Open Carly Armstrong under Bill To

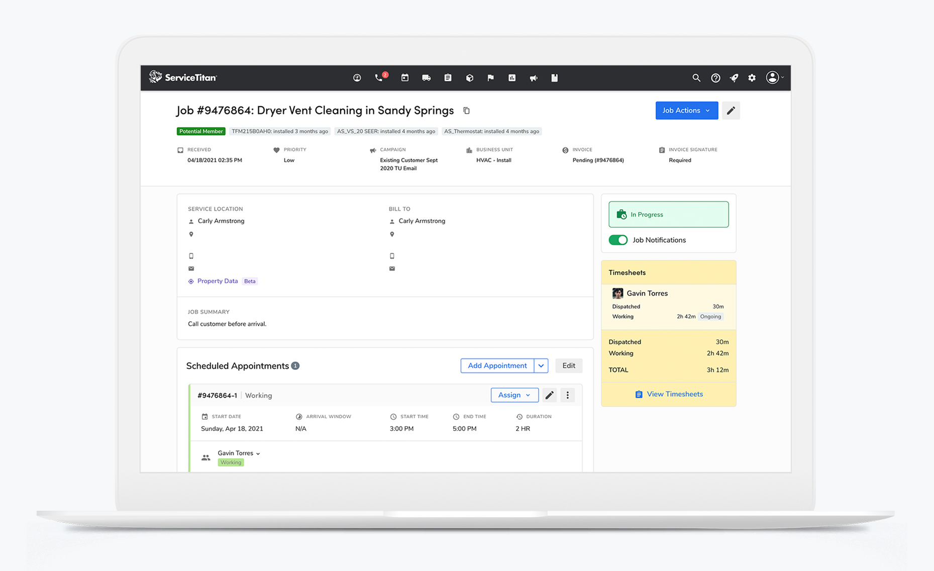[x=422, y=221]
